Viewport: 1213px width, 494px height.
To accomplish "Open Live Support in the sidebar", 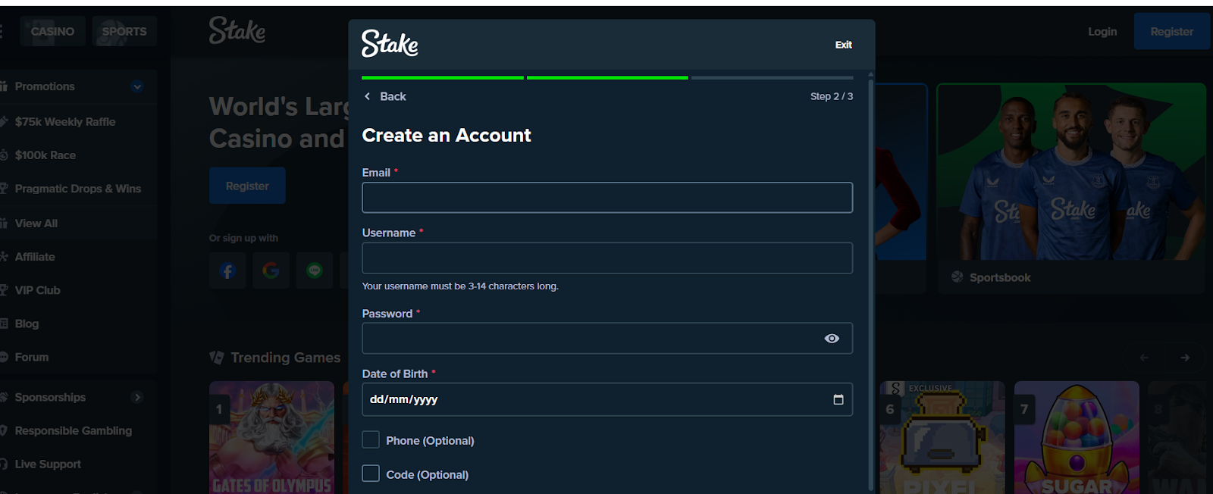I will tap(48, 464).
